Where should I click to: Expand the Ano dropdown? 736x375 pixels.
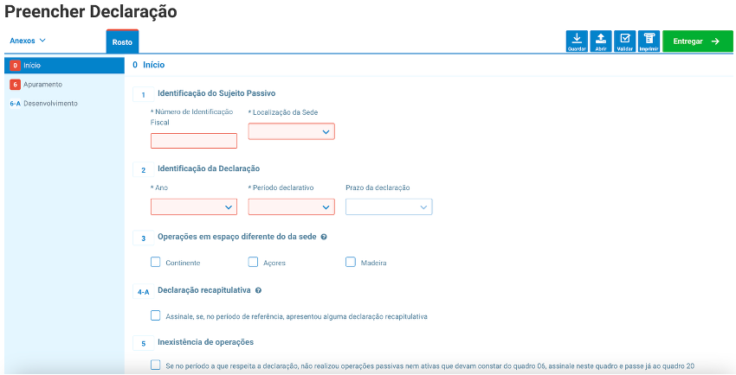tap(194, 207)
